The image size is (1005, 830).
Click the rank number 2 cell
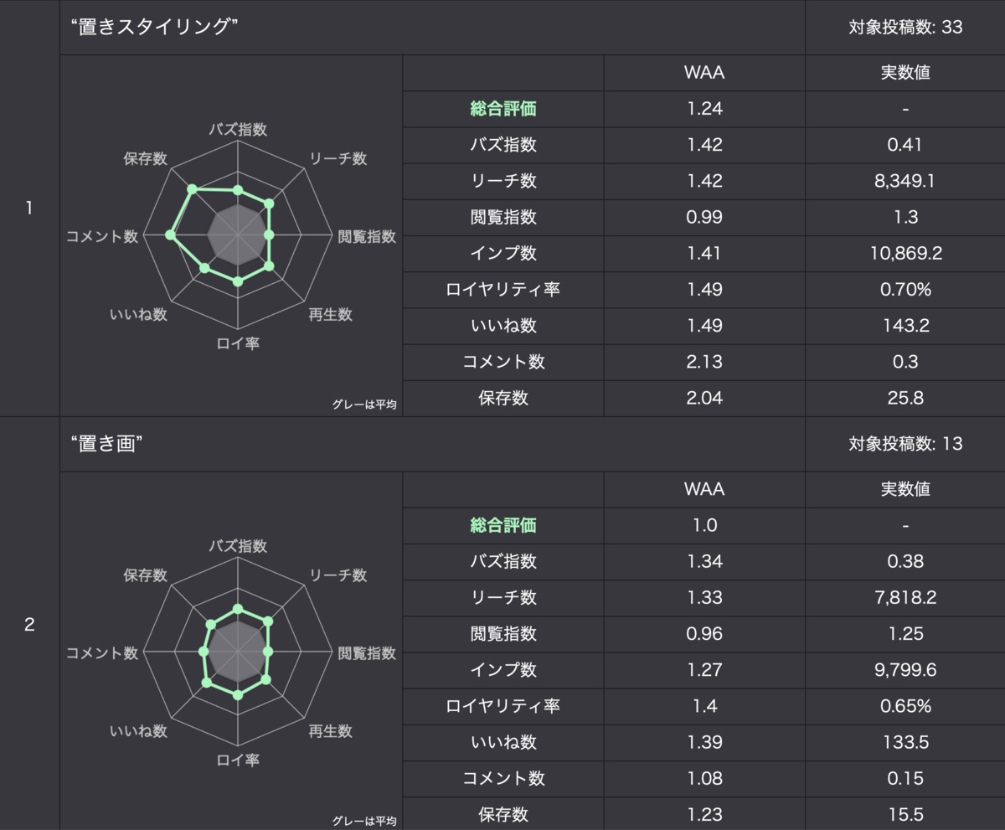pos(29,625)
